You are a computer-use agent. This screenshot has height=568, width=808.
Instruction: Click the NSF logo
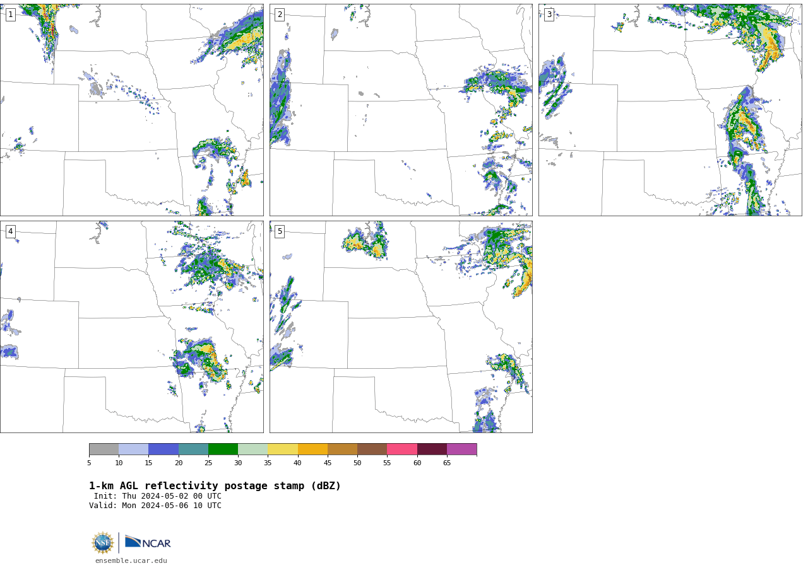tap(103, 543)
